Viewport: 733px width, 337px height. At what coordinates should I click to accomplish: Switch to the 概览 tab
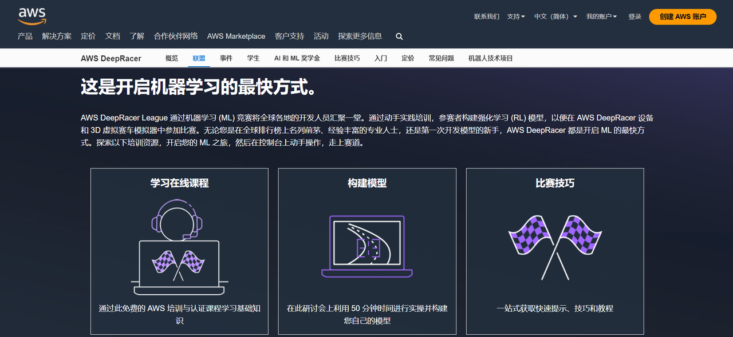coord(172,58)
